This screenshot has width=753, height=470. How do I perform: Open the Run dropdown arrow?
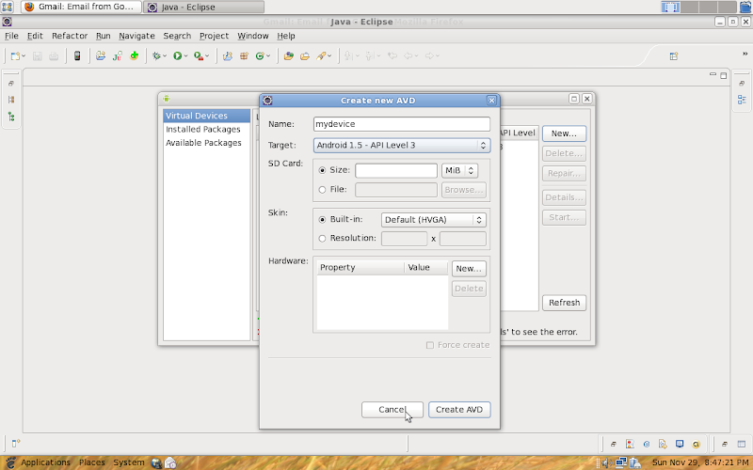185,56
